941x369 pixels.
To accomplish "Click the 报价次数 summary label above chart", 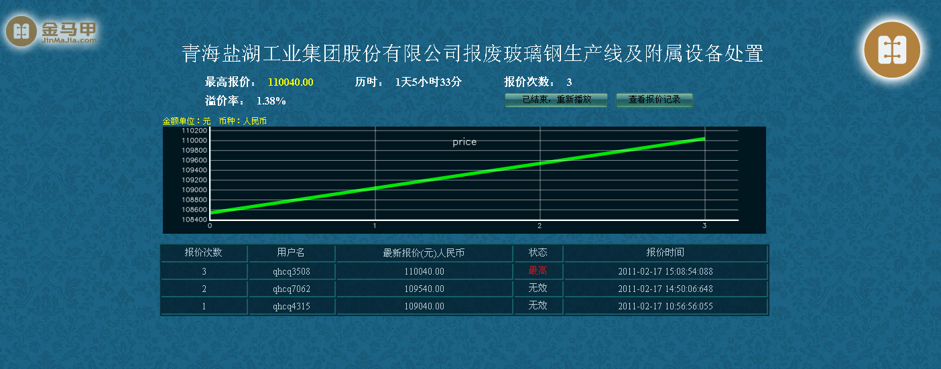I will click(529, 82).
